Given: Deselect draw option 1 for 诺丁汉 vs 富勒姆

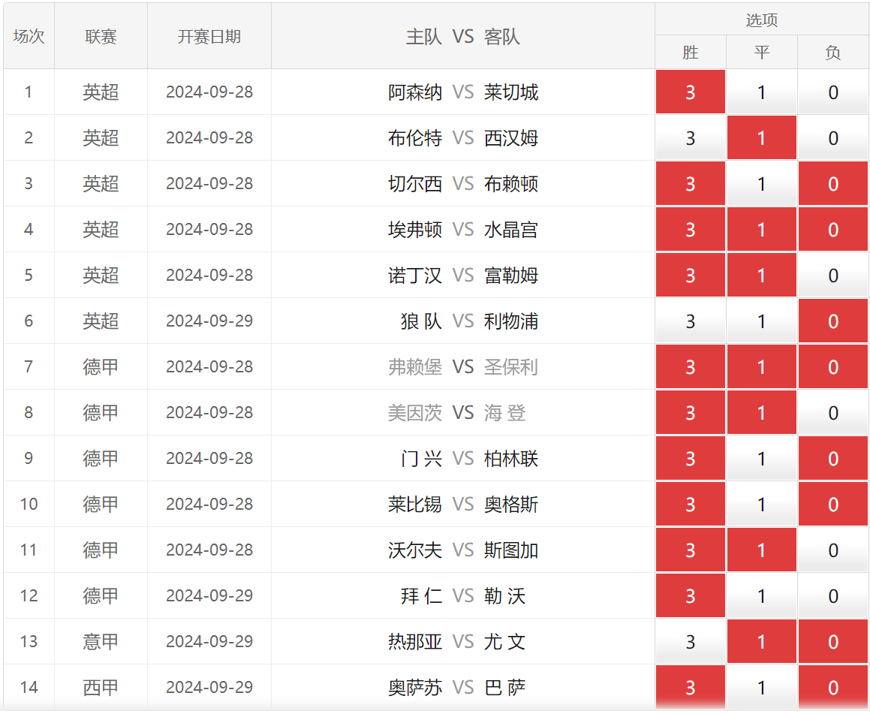Looking at the screenshot, I should click(761, 276).
